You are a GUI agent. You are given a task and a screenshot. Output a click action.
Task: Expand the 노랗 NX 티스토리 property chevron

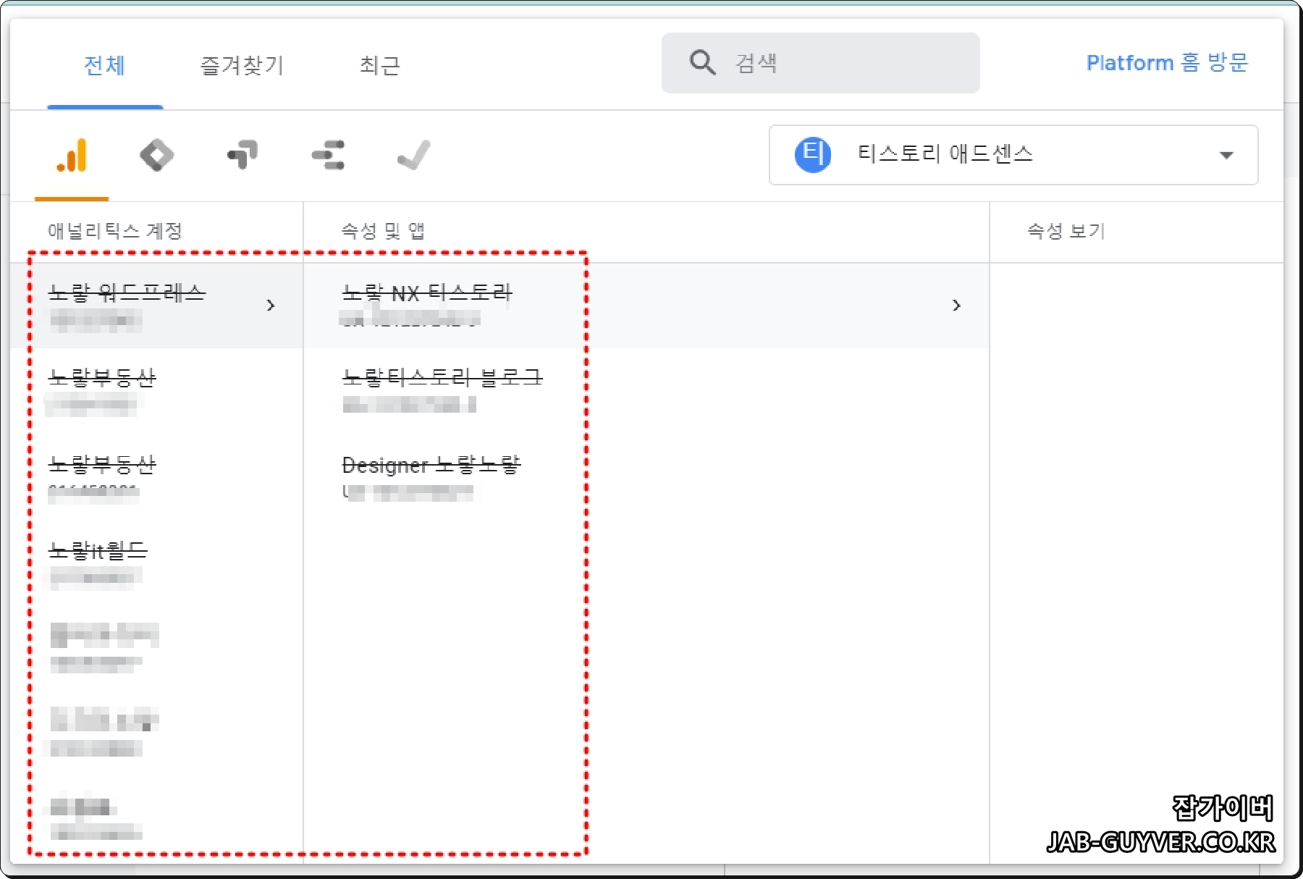[x=956, y=306]
